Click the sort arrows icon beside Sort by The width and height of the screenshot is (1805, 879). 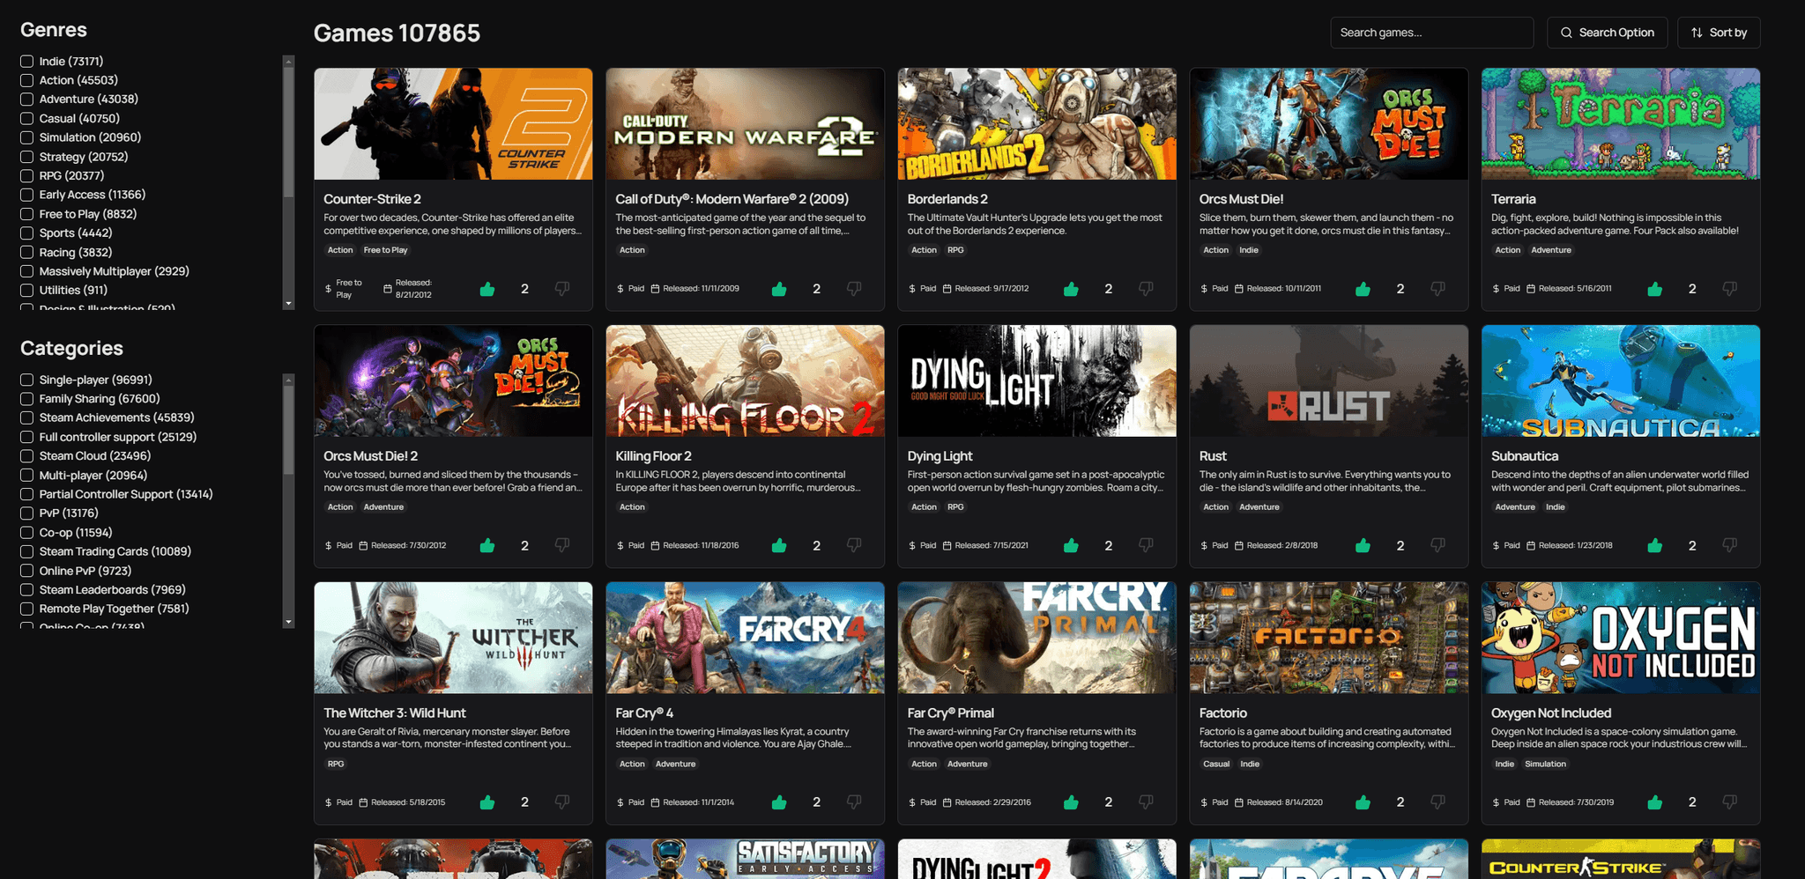pos(1697,32)
